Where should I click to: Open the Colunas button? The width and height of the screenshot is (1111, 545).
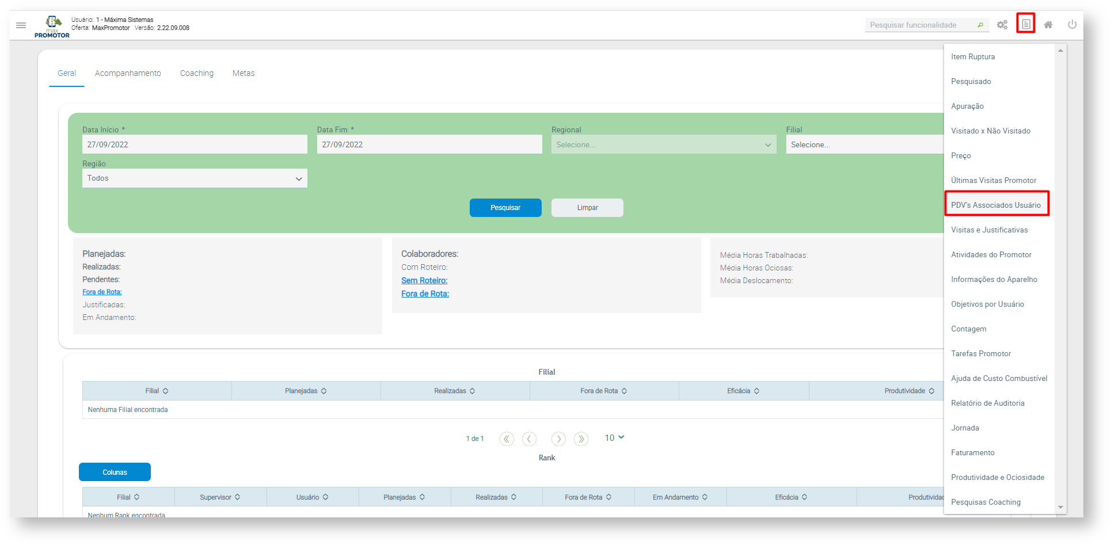point(115,472)
